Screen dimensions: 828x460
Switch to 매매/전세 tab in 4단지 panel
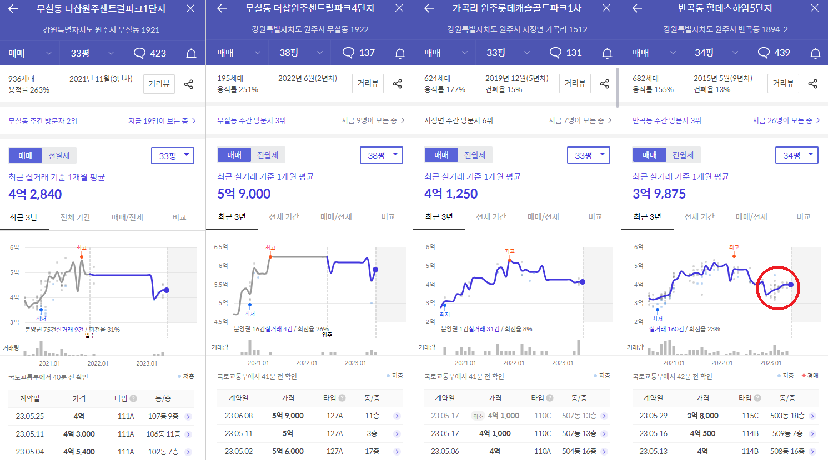coord(336,217)
